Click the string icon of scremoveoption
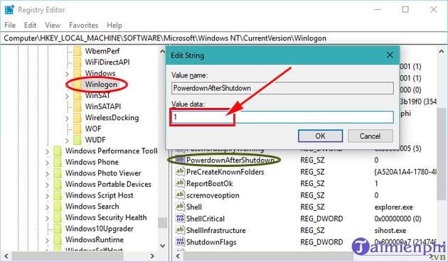Image resolution: width=448 pixels, height=262 pixels. pyautogui.click(x=180, y=195)
